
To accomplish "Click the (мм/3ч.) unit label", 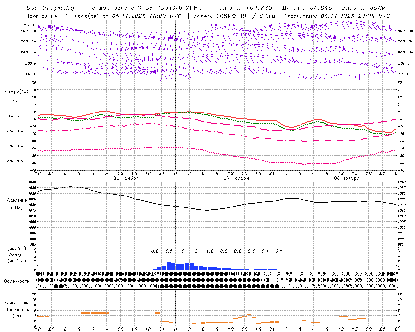I will [x=17, y=249].
